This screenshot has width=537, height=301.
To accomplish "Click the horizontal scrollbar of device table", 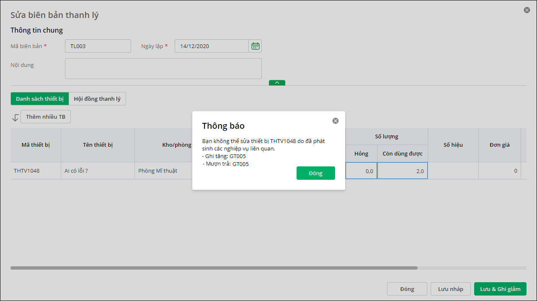I will (x=214, y=268).
